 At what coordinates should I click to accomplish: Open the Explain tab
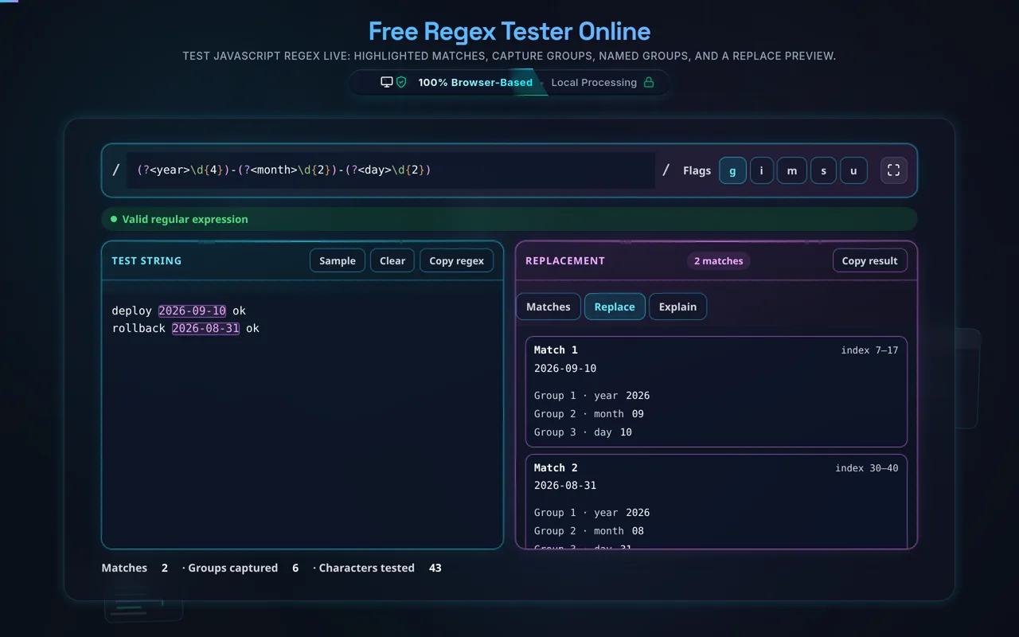[677, 307]
